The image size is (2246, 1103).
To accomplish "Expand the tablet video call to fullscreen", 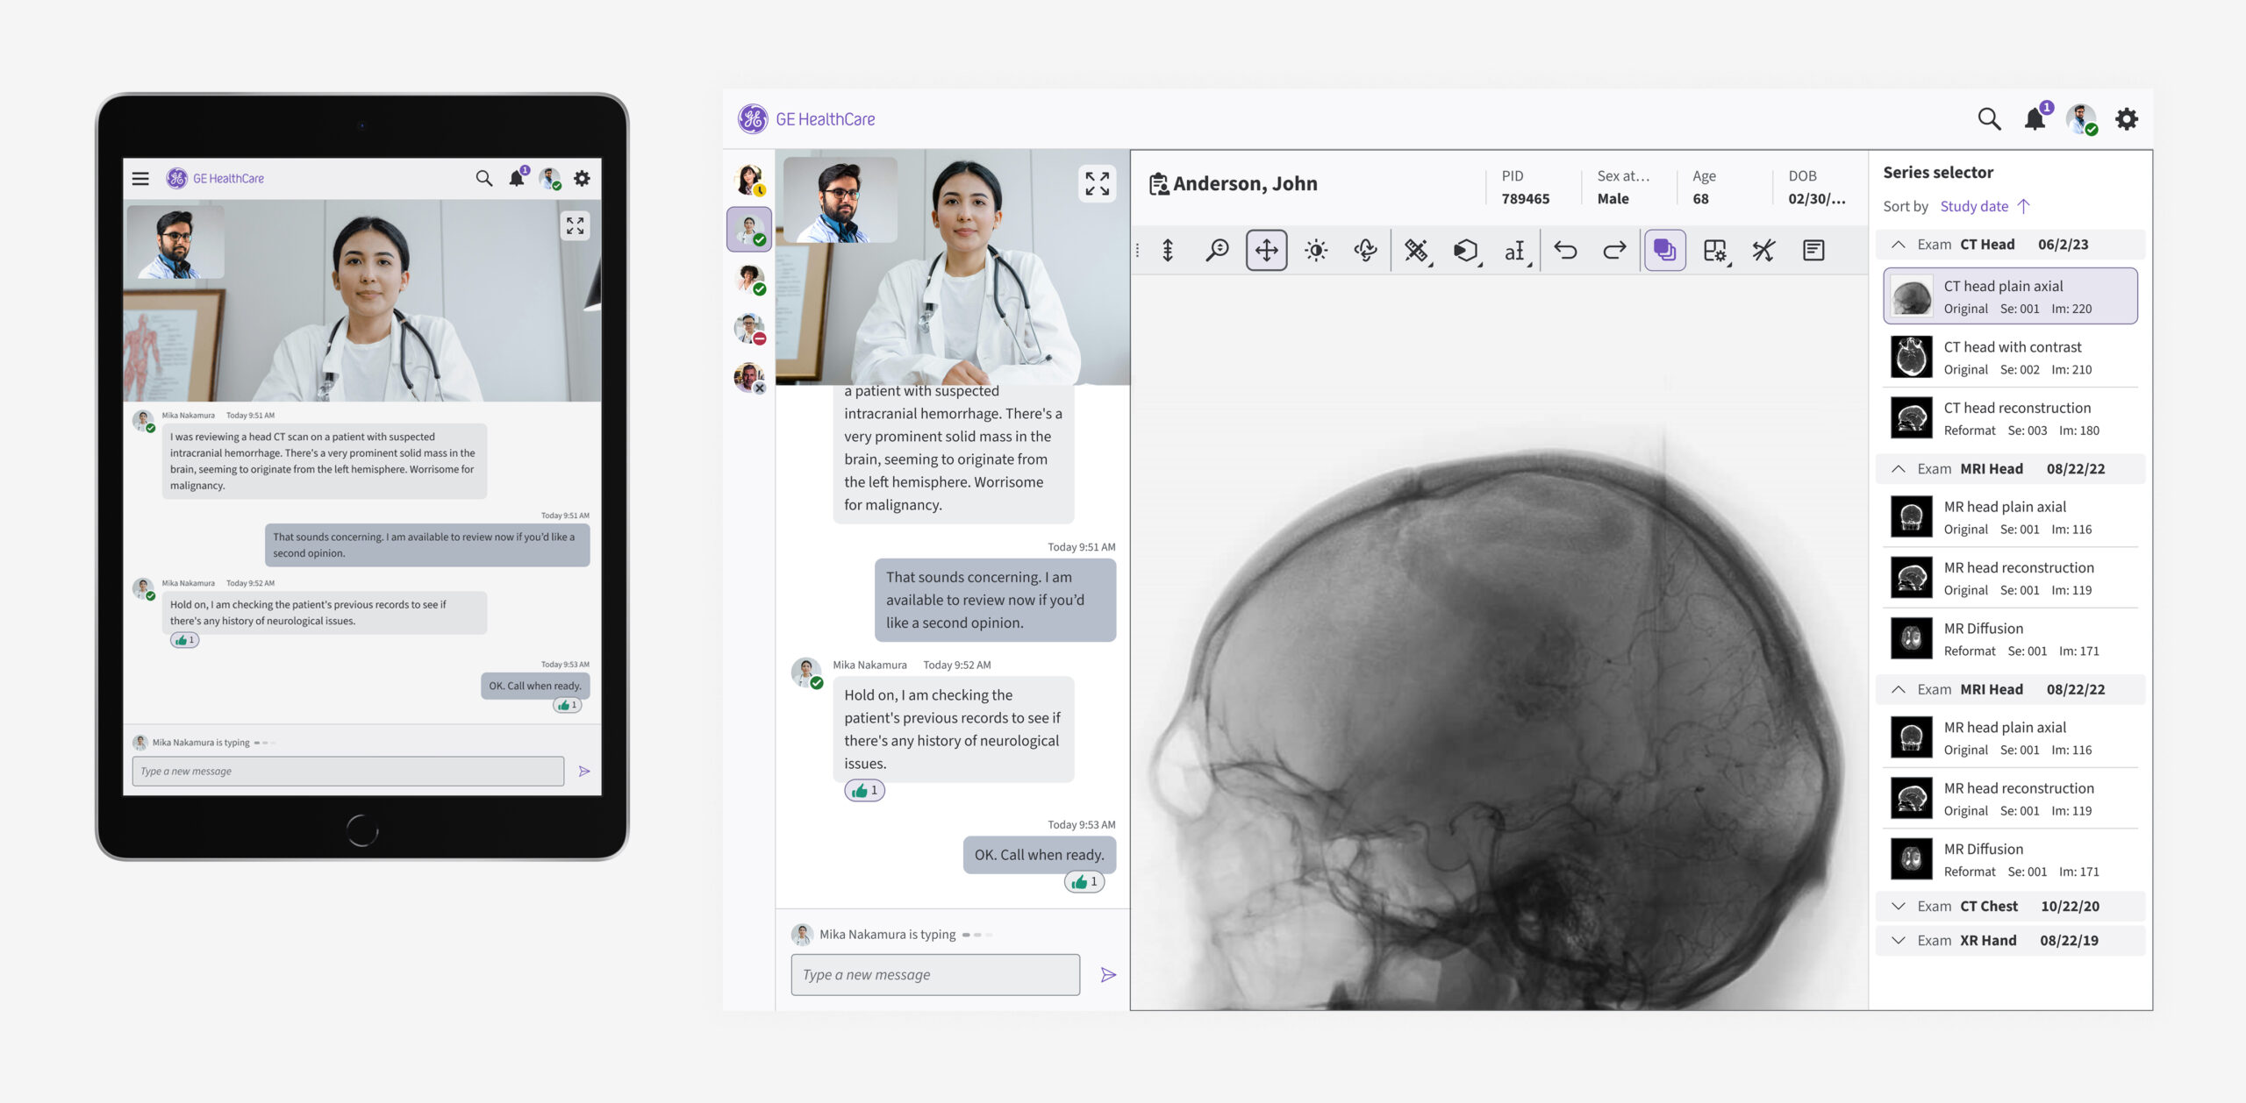I will [575, 226].
